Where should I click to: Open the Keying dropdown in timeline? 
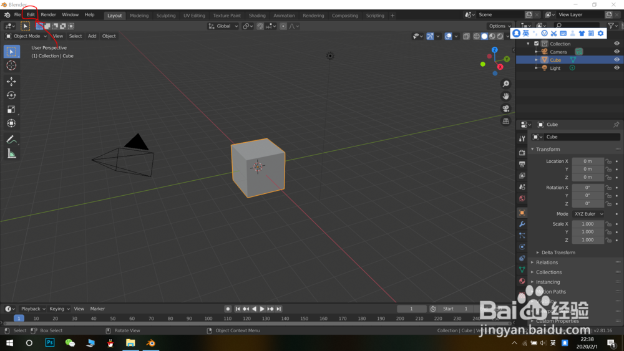click(x=59, y=309)
